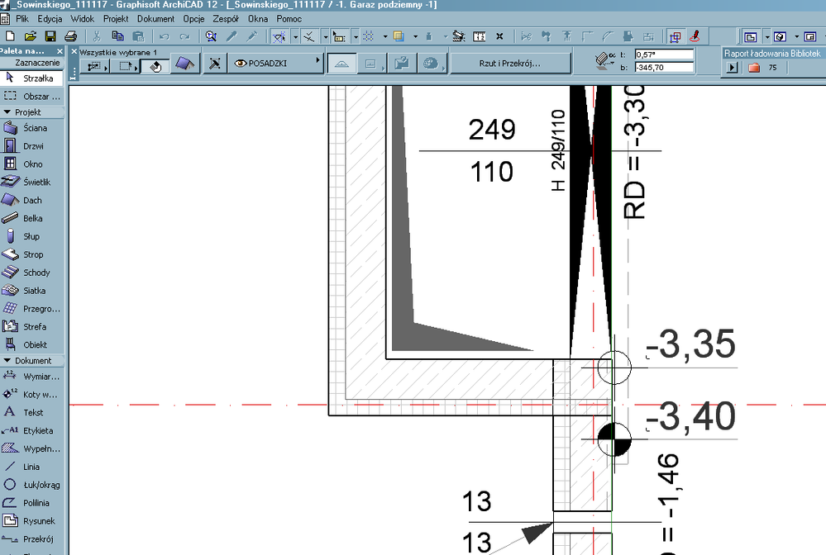Click the Rzut i Przekrój button

[510, 63]
